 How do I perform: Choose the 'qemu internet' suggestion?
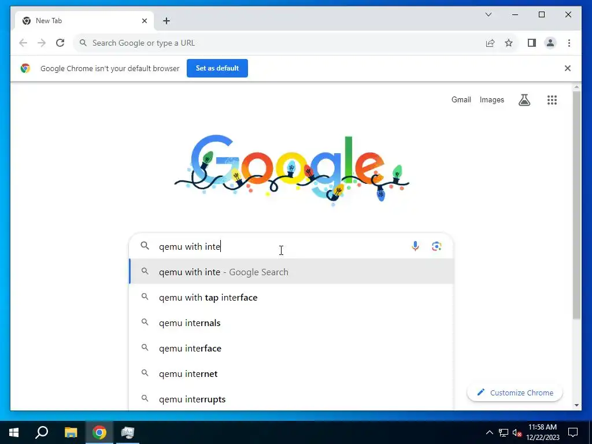291,374
